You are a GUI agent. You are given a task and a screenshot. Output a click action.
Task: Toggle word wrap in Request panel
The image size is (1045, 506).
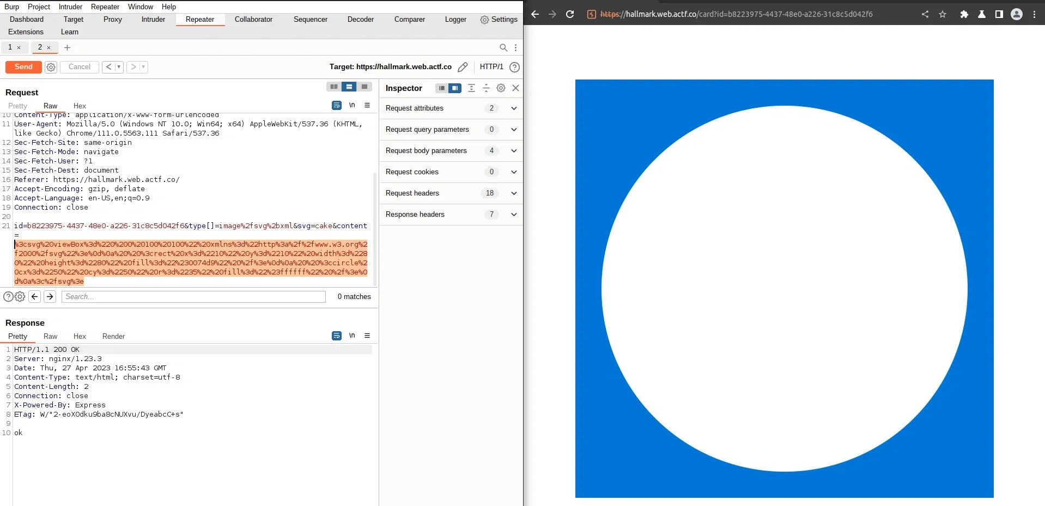tap(337, 105)
